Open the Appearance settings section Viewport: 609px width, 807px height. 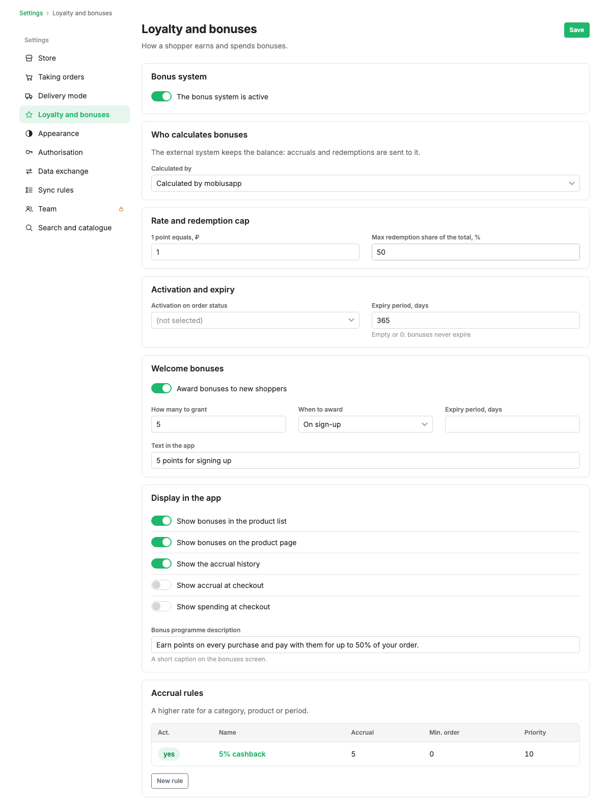75,133
